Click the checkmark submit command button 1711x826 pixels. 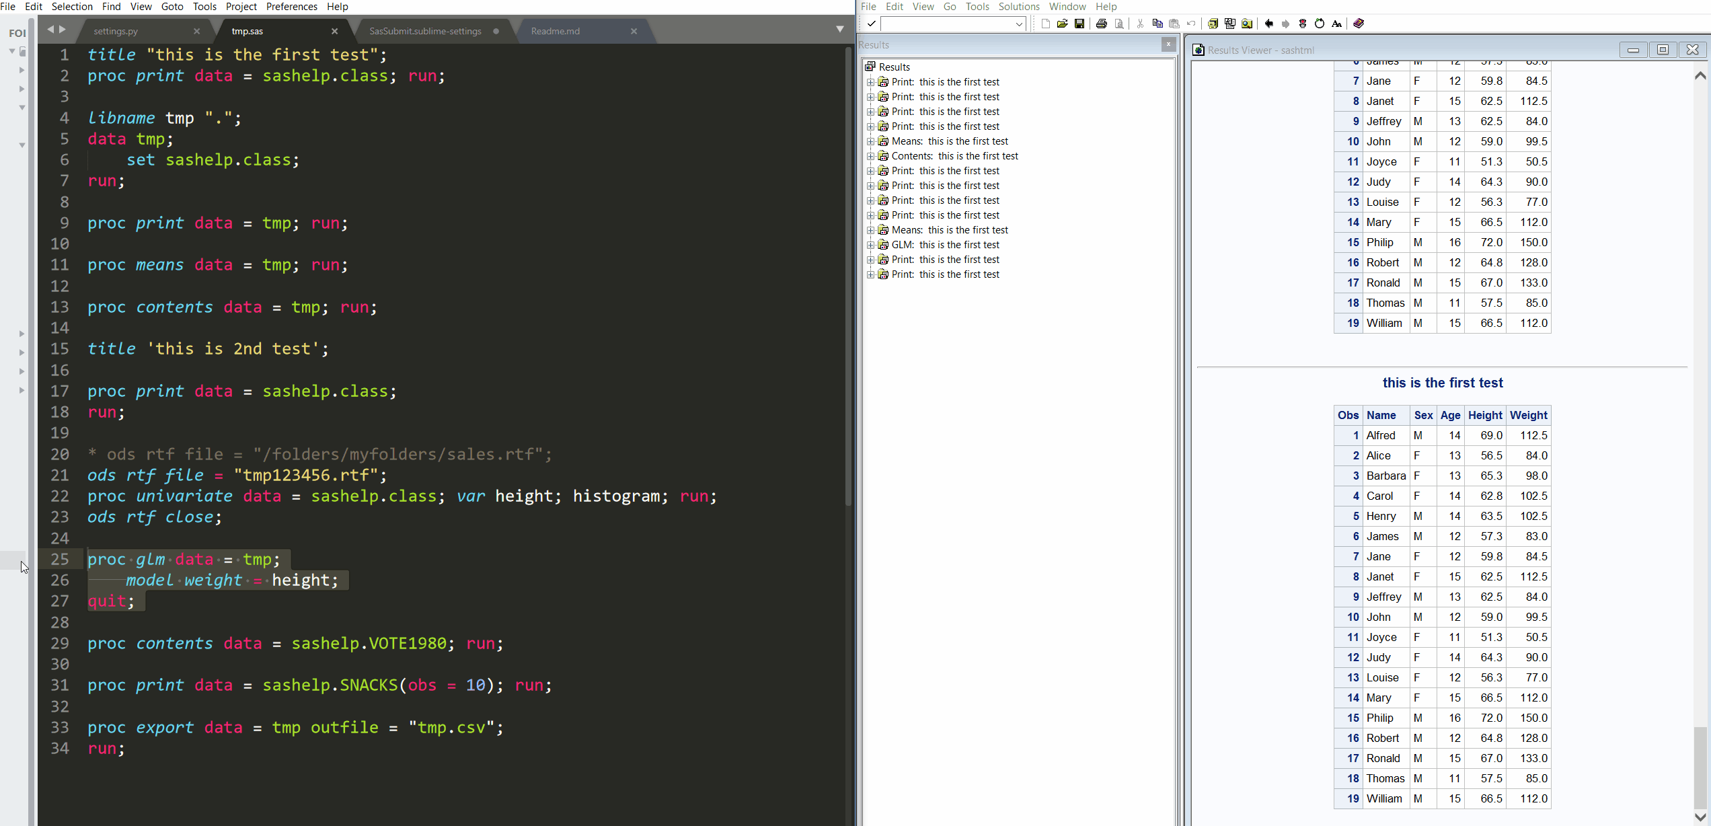(872, 24)
